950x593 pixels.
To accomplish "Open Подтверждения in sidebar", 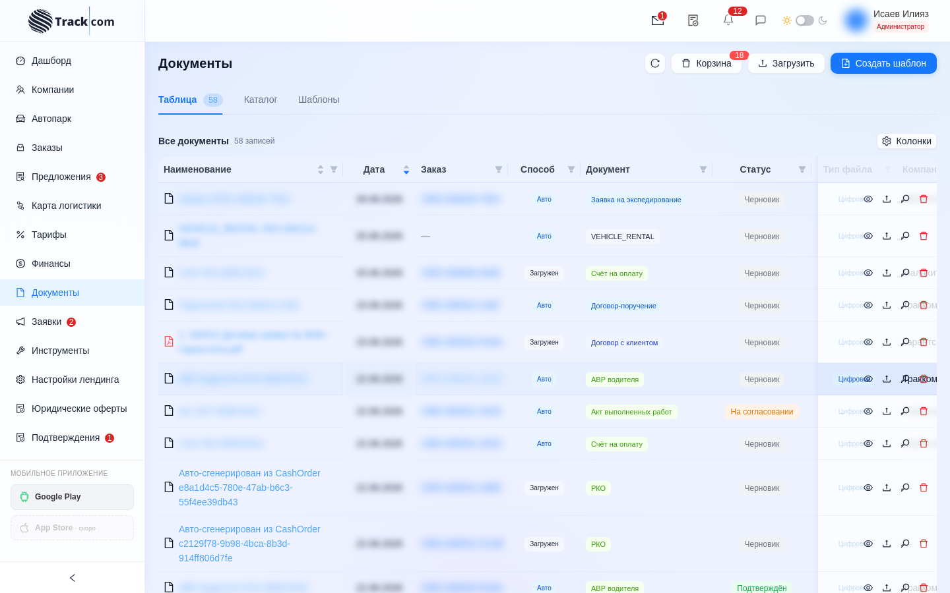I will coord(73,438).
